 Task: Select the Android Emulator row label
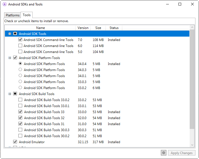32,142
